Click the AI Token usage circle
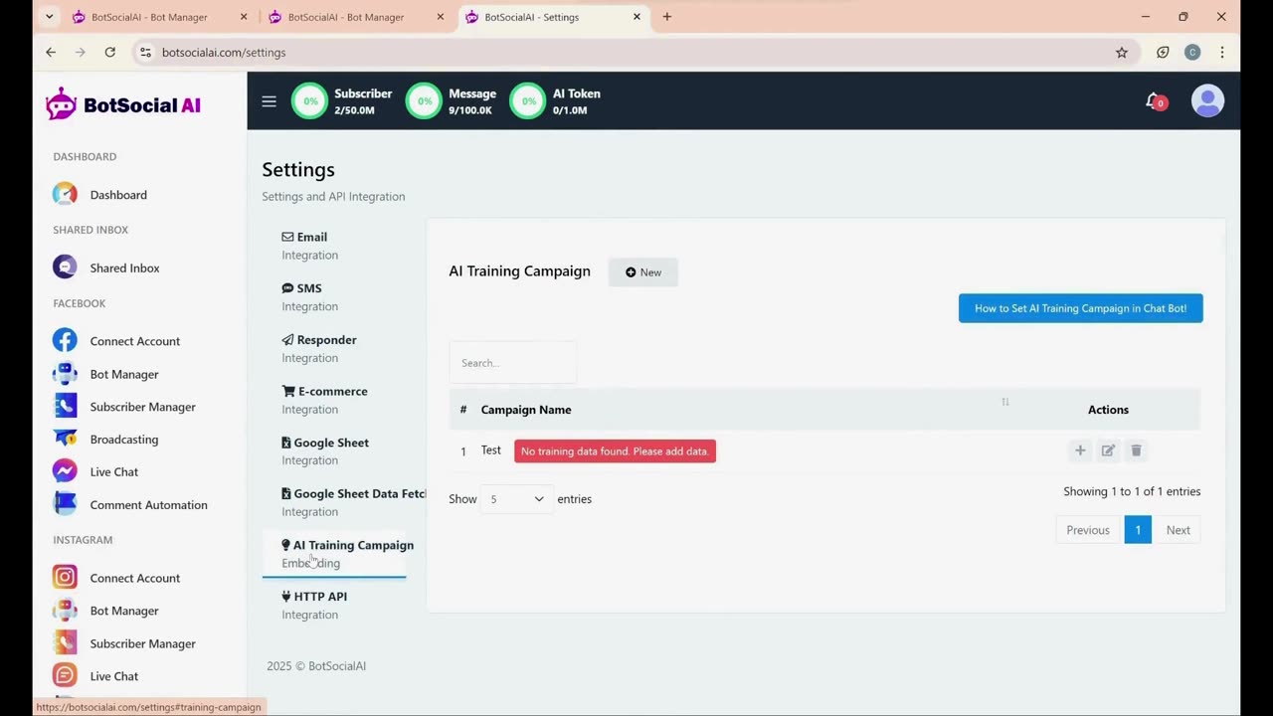Image resolution: width=1273 pixels, height=716 pixels. tap(528, 101)
